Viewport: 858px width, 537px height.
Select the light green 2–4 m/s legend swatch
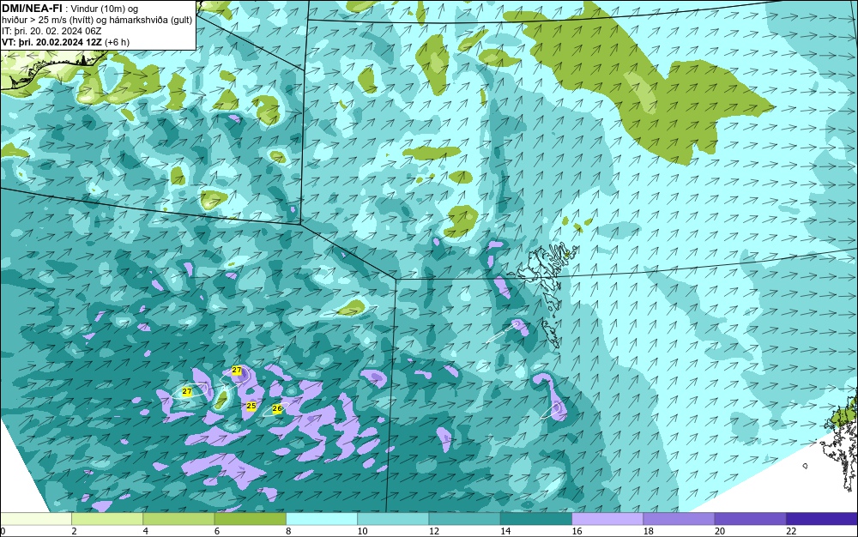tap(107, 519)
